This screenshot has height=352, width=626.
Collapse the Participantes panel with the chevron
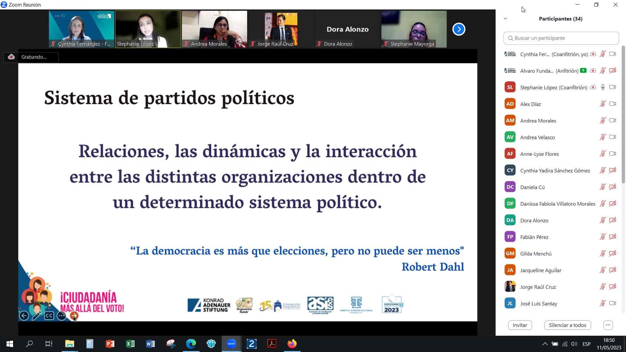(505, 19)
